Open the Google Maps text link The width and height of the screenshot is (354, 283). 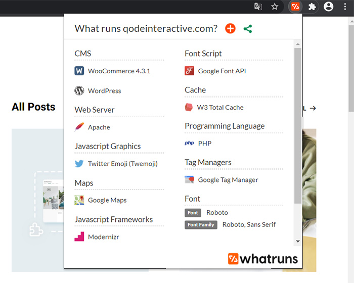coord(107,200)
